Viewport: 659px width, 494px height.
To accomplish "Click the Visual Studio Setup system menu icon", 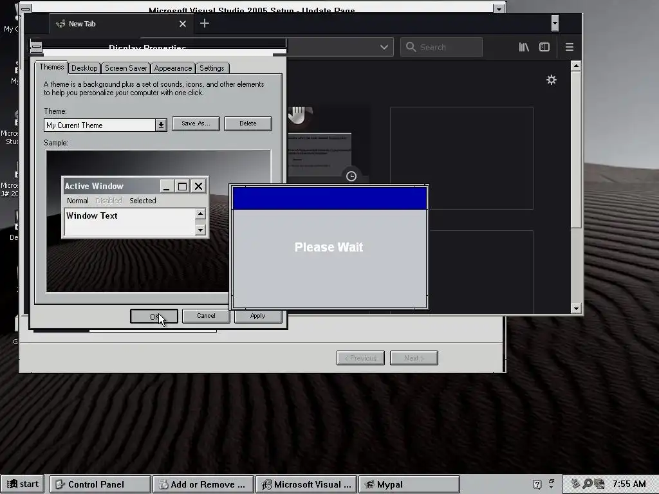I will click(25, 9).
